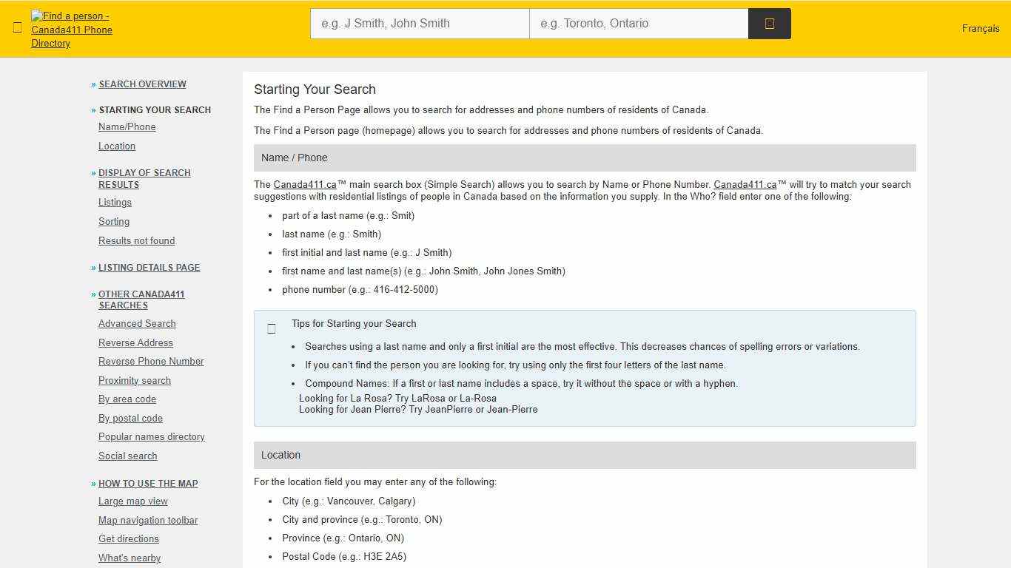Open the By area code help page

(x=127, y=399)
